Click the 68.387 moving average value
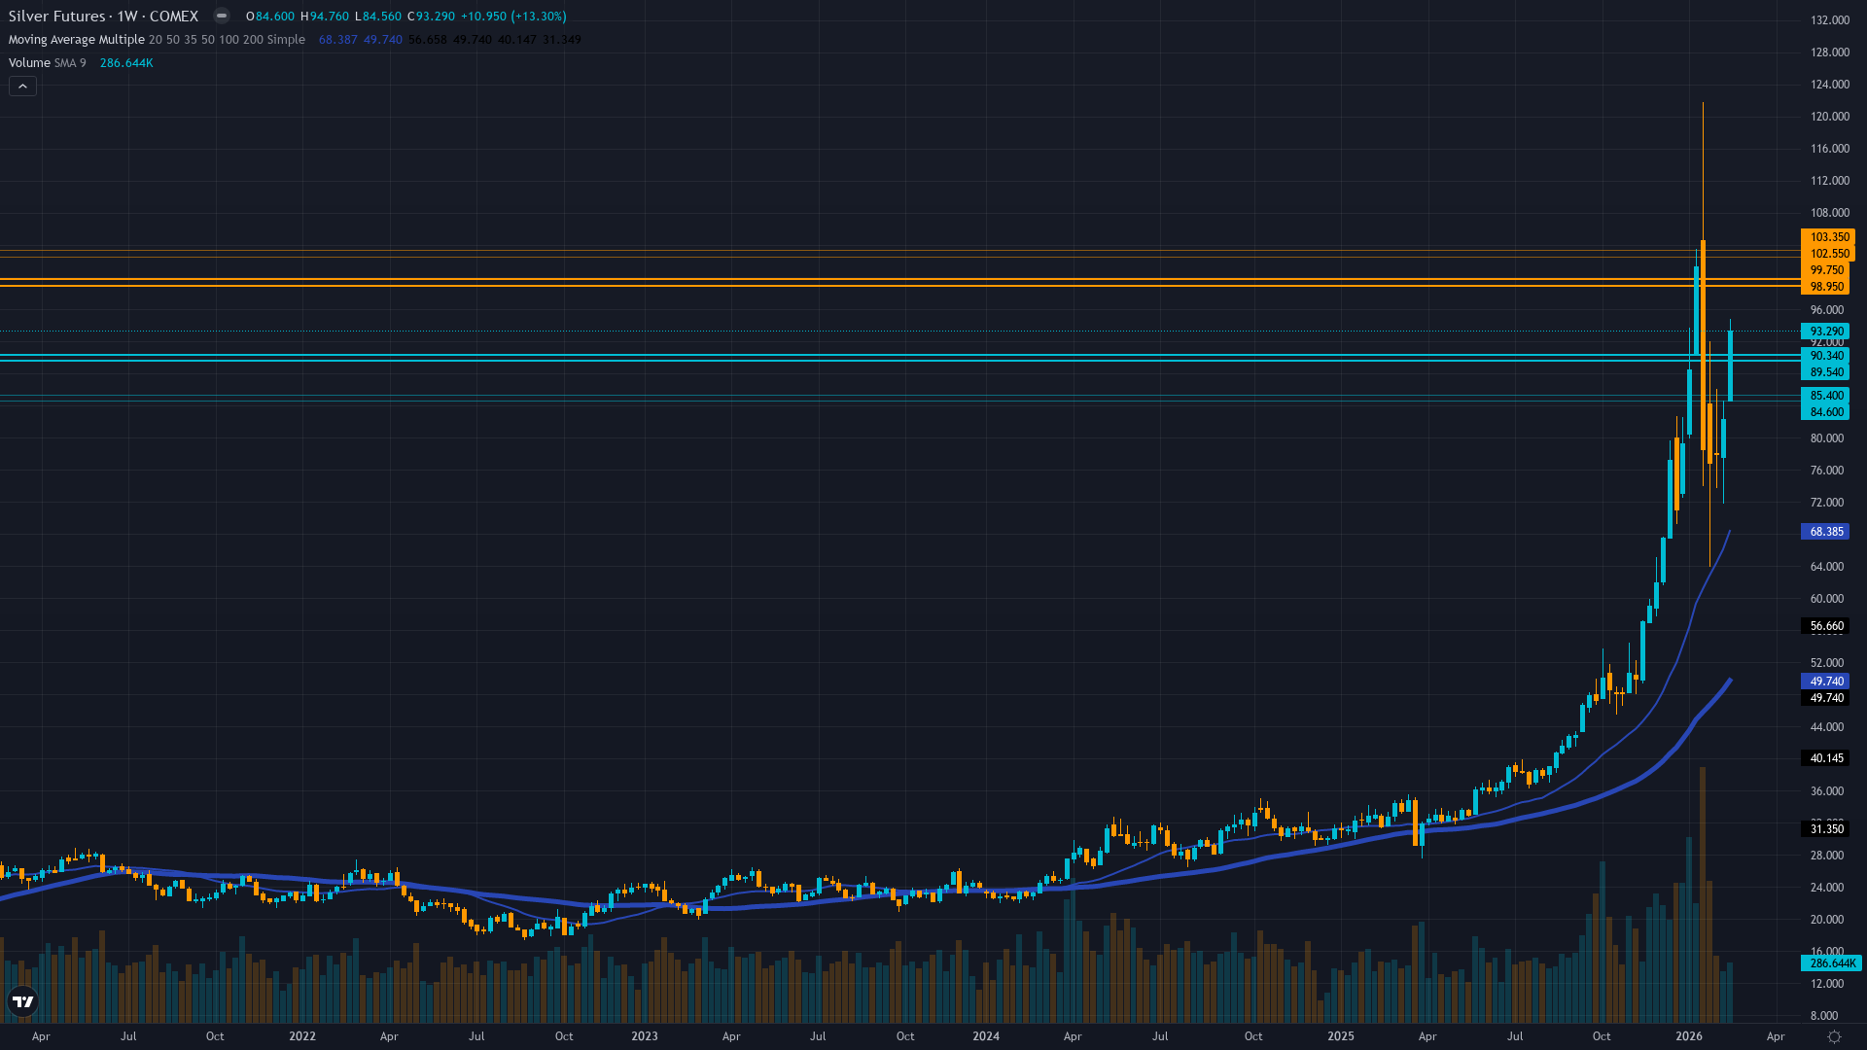This screenshot has width=1867, height=1050. click(x=338, y=40)
